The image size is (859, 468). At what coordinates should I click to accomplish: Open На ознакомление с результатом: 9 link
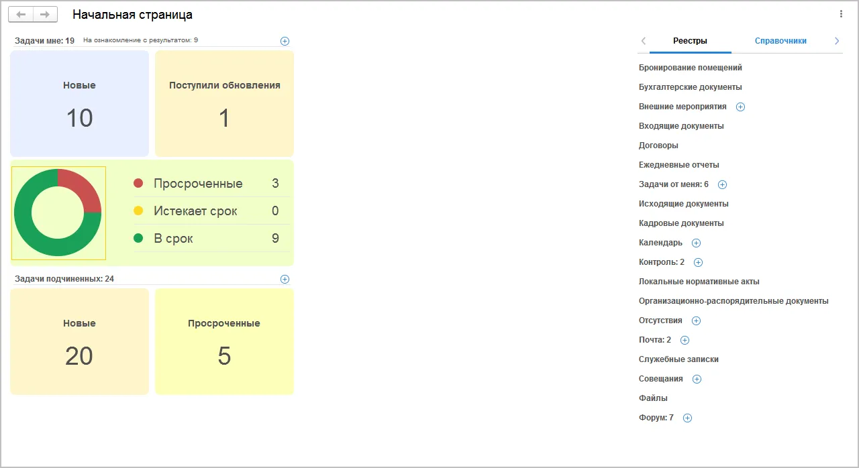(140, 40)
